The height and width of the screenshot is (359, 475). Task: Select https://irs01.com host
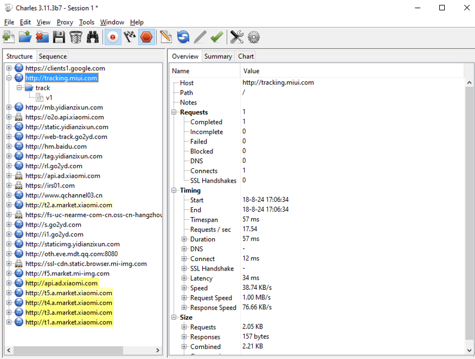[50, 185]
